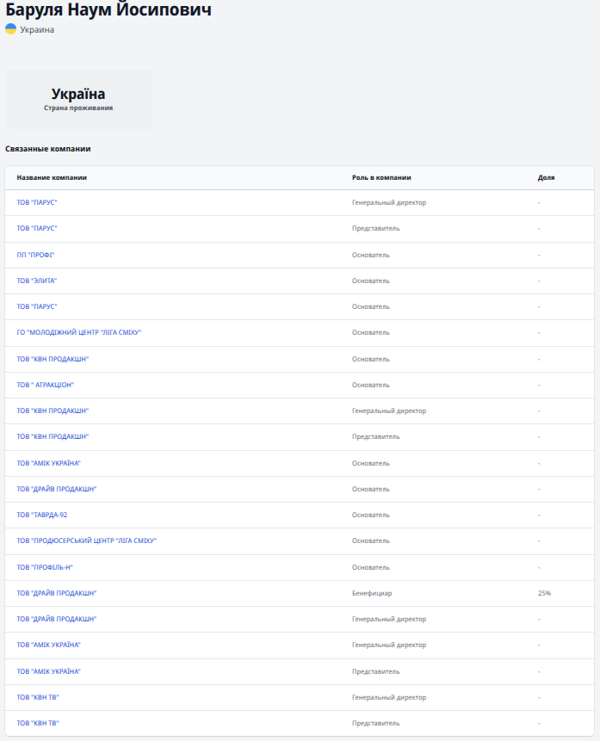Open ТОВ "КВН ТВ" link with Представитель role
This screenshot has height=741, width=600.
tap(38, 723)
